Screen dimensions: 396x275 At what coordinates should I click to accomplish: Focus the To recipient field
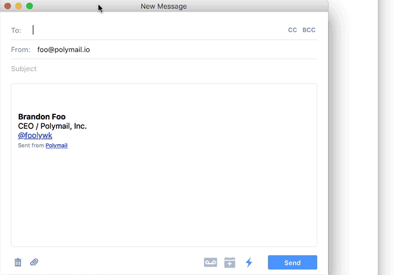pyautogui.click(x=157, y=30)
